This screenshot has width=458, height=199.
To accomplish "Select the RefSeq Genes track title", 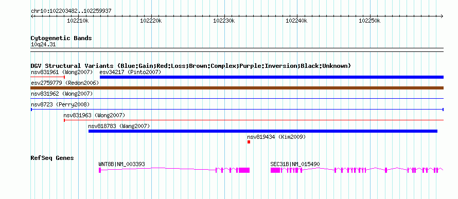I will [52, 158].
